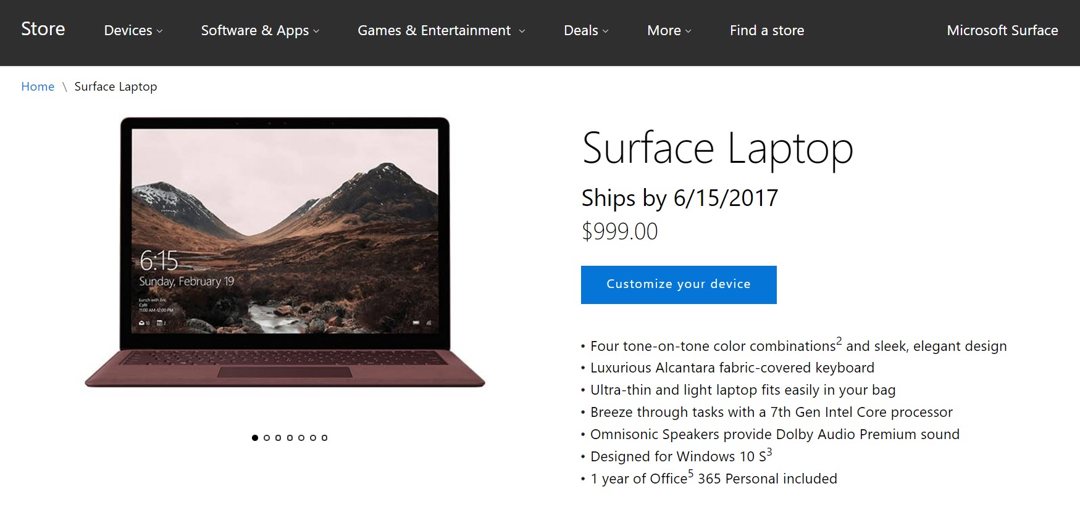Expand the Devices dropdown menu
This screenshot has width=1080, height=510.
coord(133,30)
